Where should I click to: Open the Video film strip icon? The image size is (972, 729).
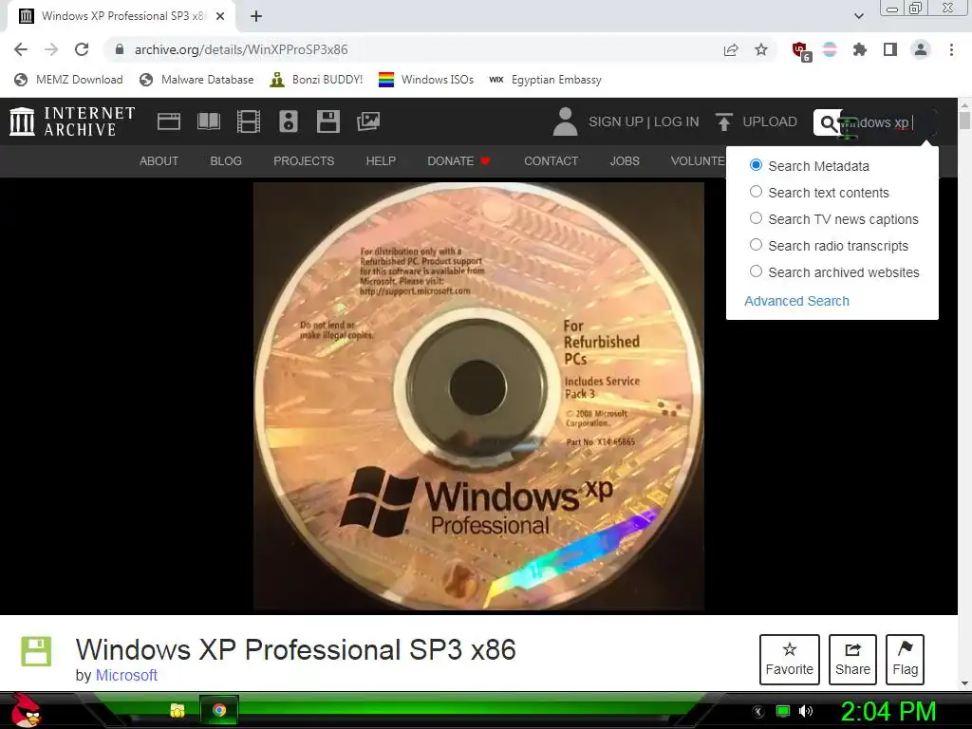point(249,121)
